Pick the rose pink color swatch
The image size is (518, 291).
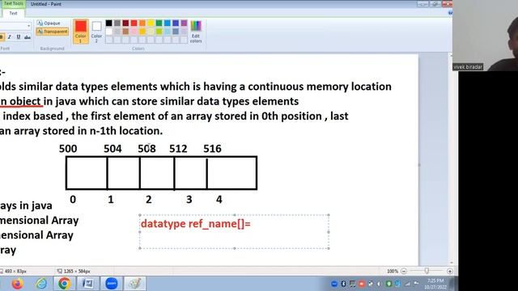134,32
